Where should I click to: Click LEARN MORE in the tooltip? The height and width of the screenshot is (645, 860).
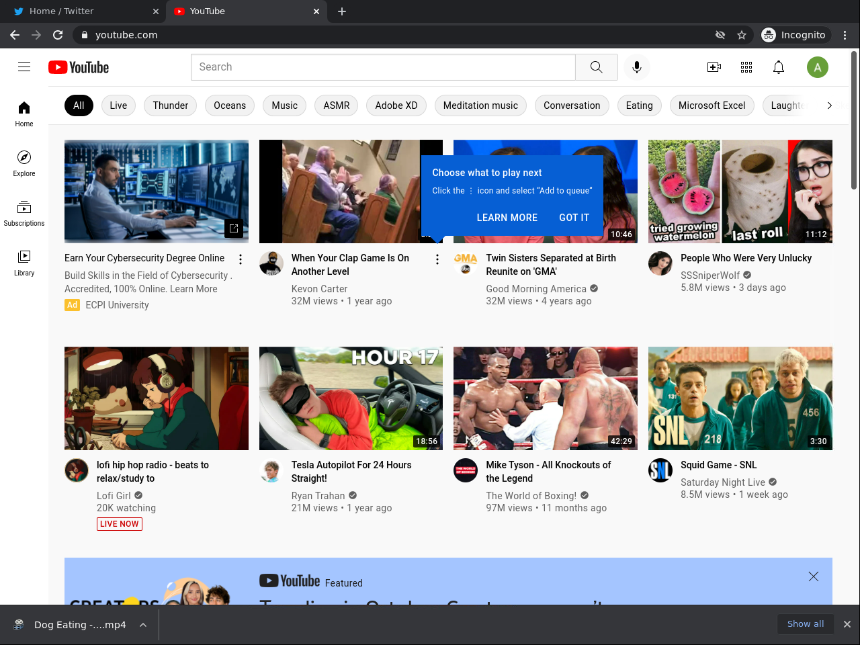[507, 218]
